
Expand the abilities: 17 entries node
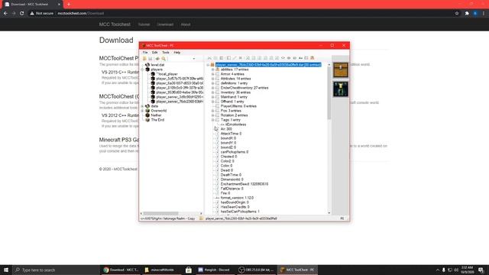coord(213,70)
